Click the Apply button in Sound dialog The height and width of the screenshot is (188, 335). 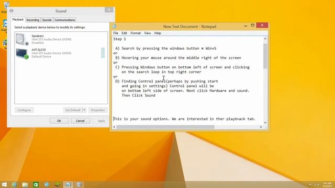[102, 121]
